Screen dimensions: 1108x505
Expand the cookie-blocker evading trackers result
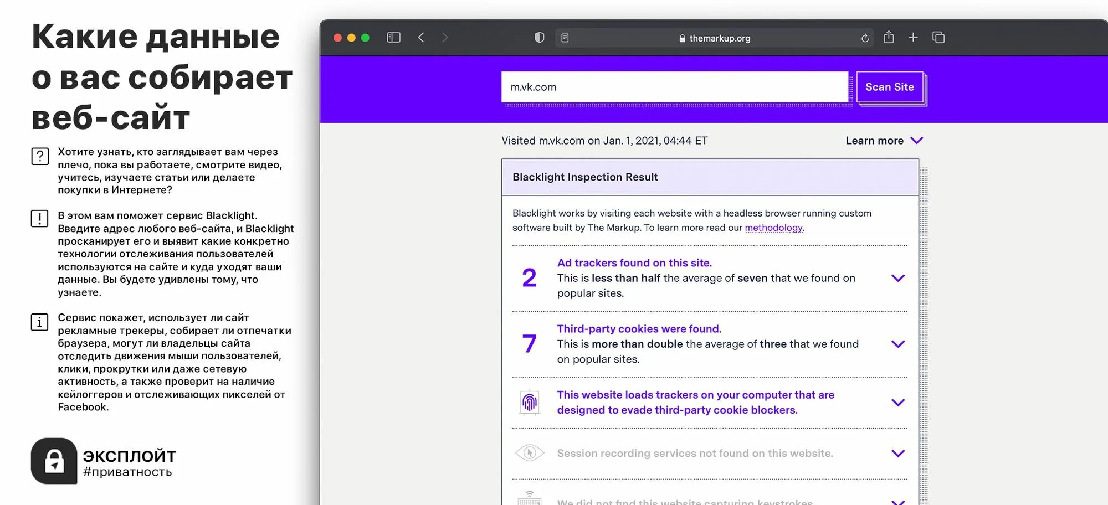pos(898,403)
